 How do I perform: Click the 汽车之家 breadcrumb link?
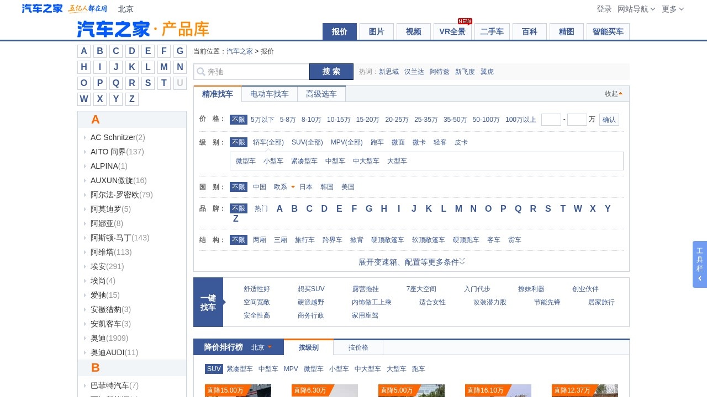[240, 51]
